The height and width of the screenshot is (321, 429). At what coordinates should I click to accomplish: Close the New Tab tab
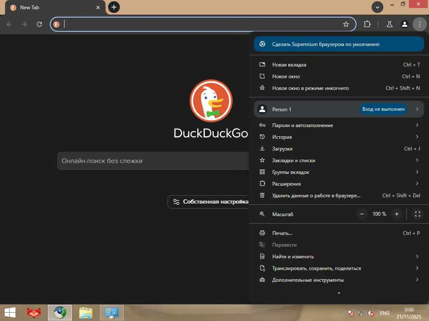click(x=98, y=8)
